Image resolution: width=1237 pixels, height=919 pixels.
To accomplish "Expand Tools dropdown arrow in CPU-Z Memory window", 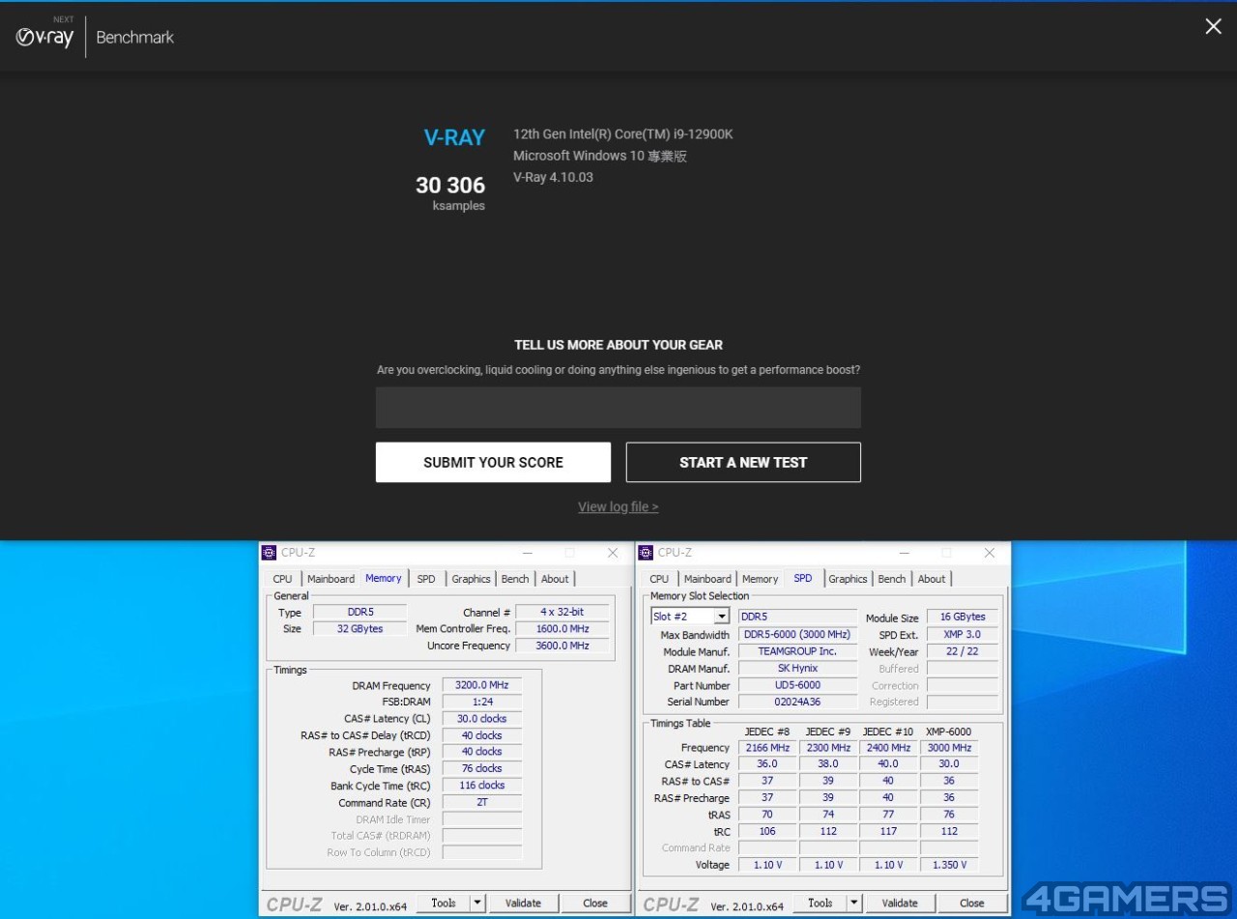I will click(476, 903).
